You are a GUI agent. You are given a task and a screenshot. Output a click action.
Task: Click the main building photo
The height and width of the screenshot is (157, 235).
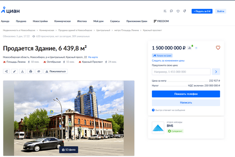(69, 118)
